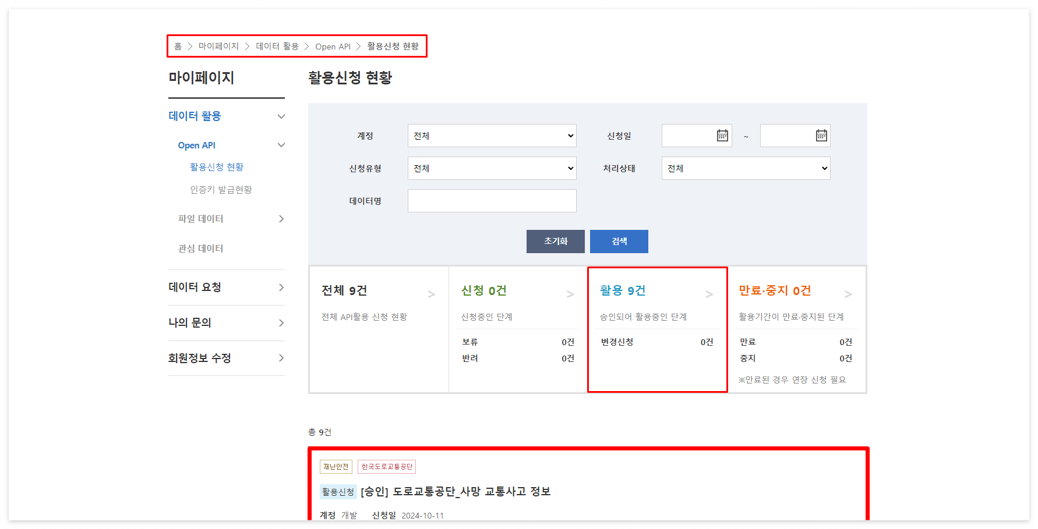Click 활용신청 현황 in the breadcrumb

[393, 46]
